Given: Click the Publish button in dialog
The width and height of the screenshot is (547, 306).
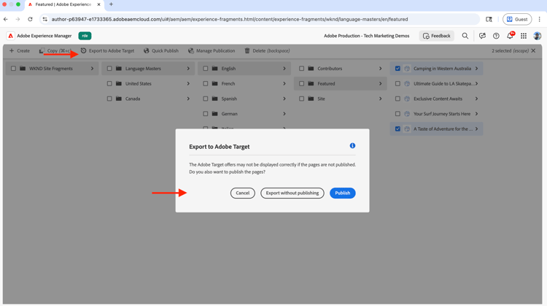Looking at the screenshot, I should click(x=342, y=193).
